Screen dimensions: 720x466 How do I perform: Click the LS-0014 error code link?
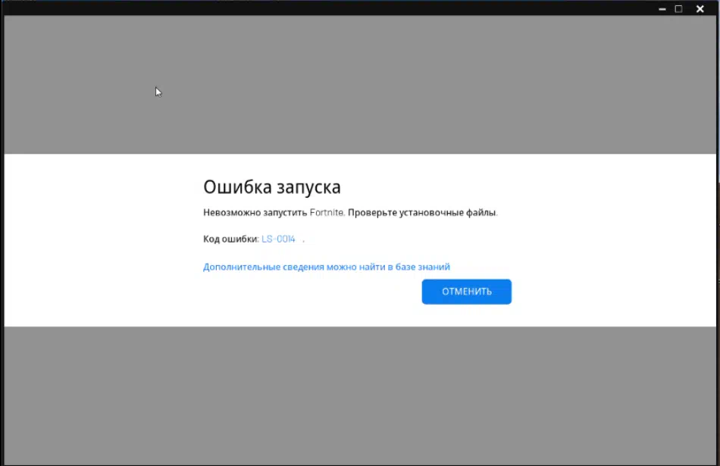pyautogui.click(x=278, y=239)
